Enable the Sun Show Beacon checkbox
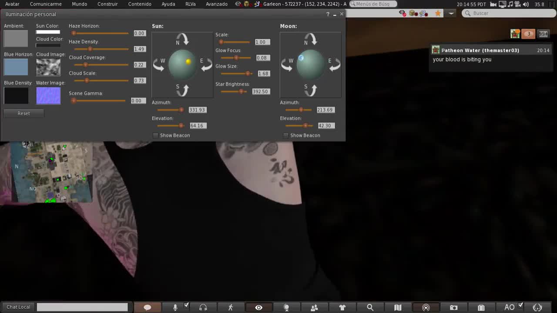Screen dimensions: 557x313 tap(155, 136)
